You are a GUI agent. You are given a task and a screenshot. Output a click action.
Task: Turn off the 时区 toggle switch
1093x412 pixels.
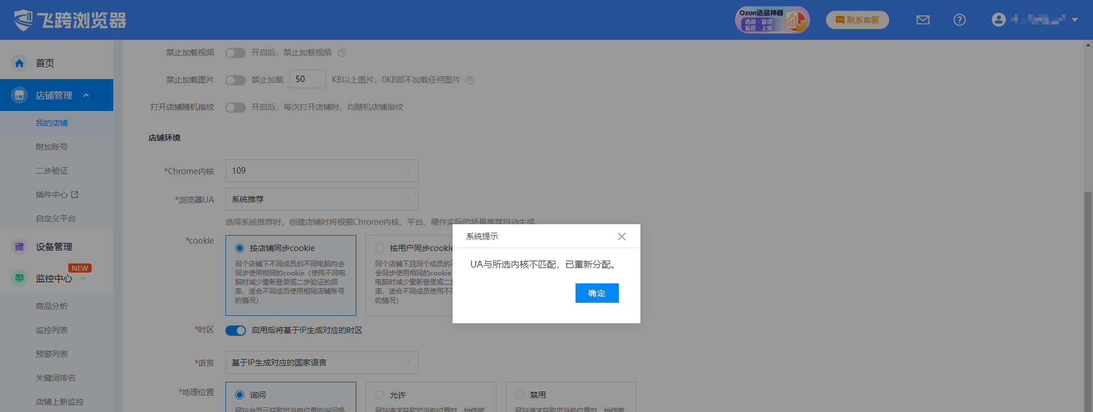click(x=235, y=331)
